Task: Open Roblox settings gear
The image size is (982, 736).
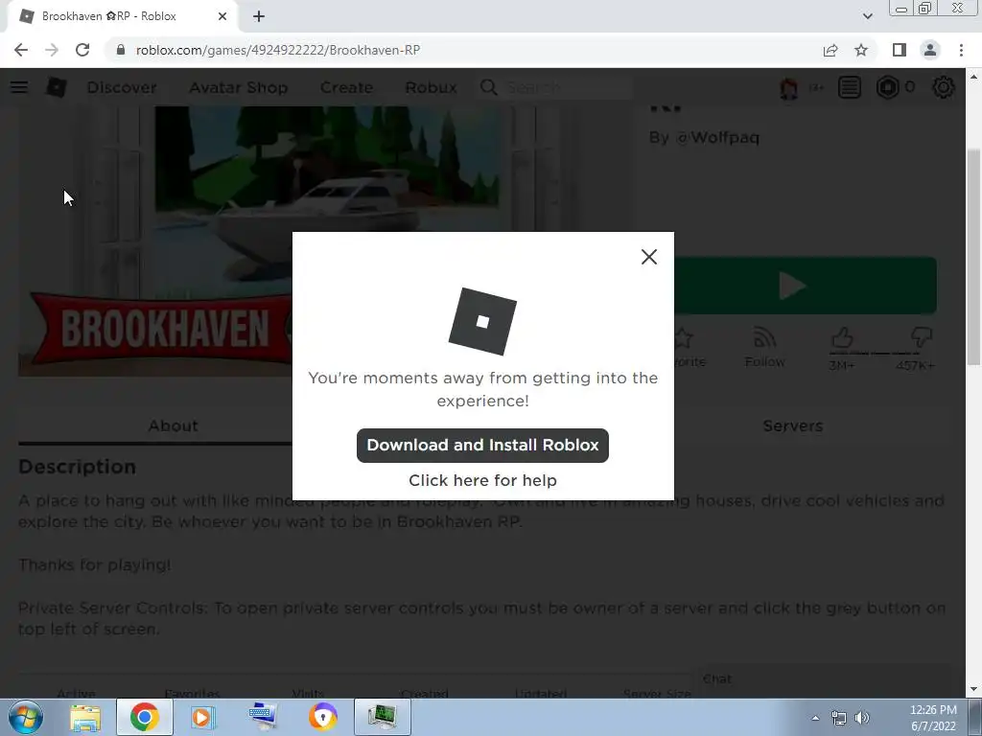Action: [944, 87]
